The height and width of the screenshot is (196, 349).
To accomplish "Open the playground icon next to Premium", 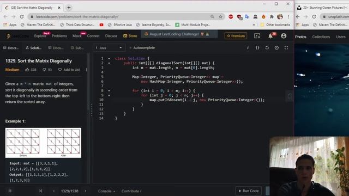I will 257,36.
